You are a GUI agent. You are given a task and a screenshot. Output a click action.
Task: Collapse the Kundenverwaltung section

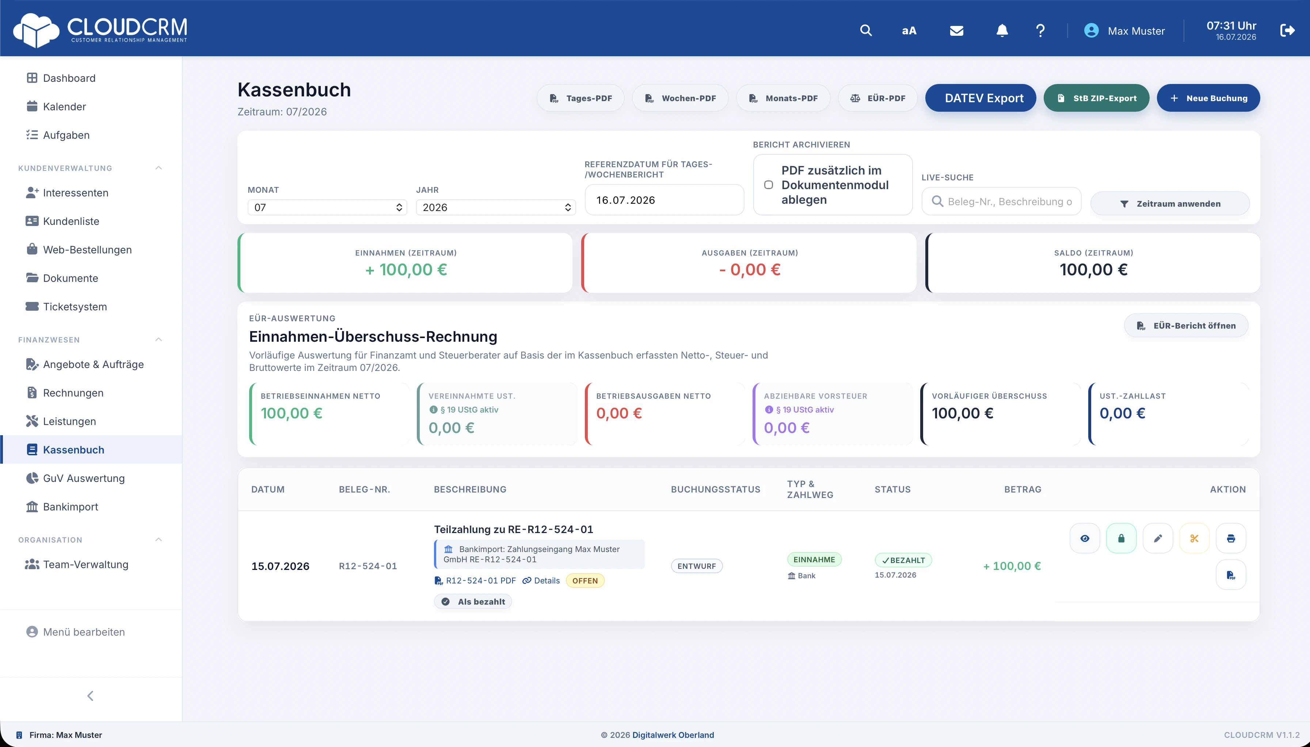click(x=159, y=168)
